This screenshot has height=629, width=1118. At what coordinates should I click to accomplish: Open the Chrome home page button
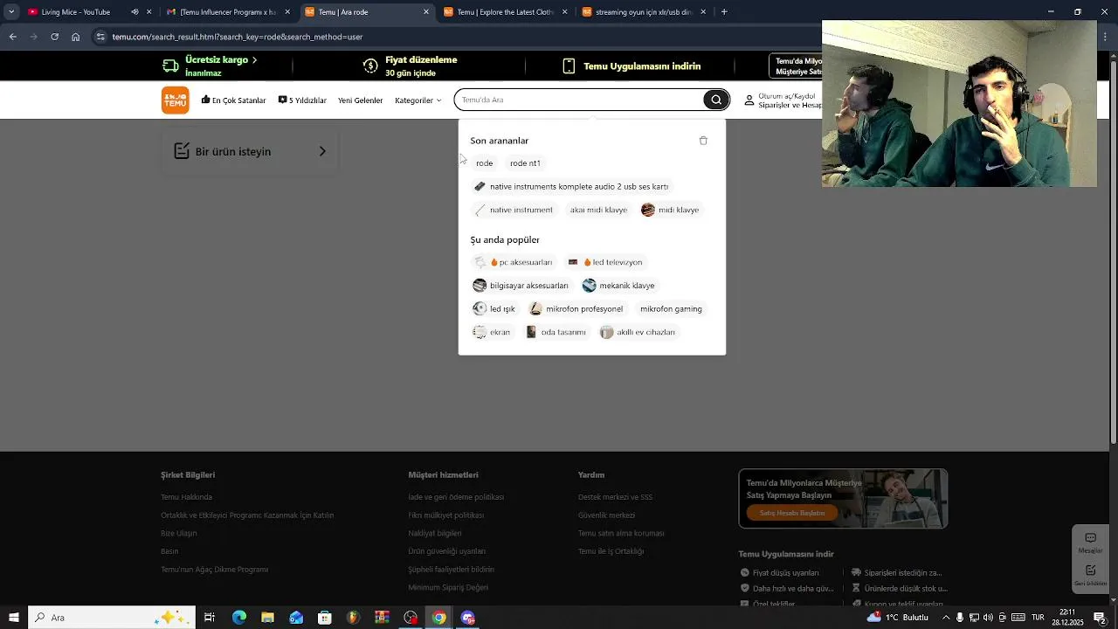pyautogui.click(x=75, y=37)
